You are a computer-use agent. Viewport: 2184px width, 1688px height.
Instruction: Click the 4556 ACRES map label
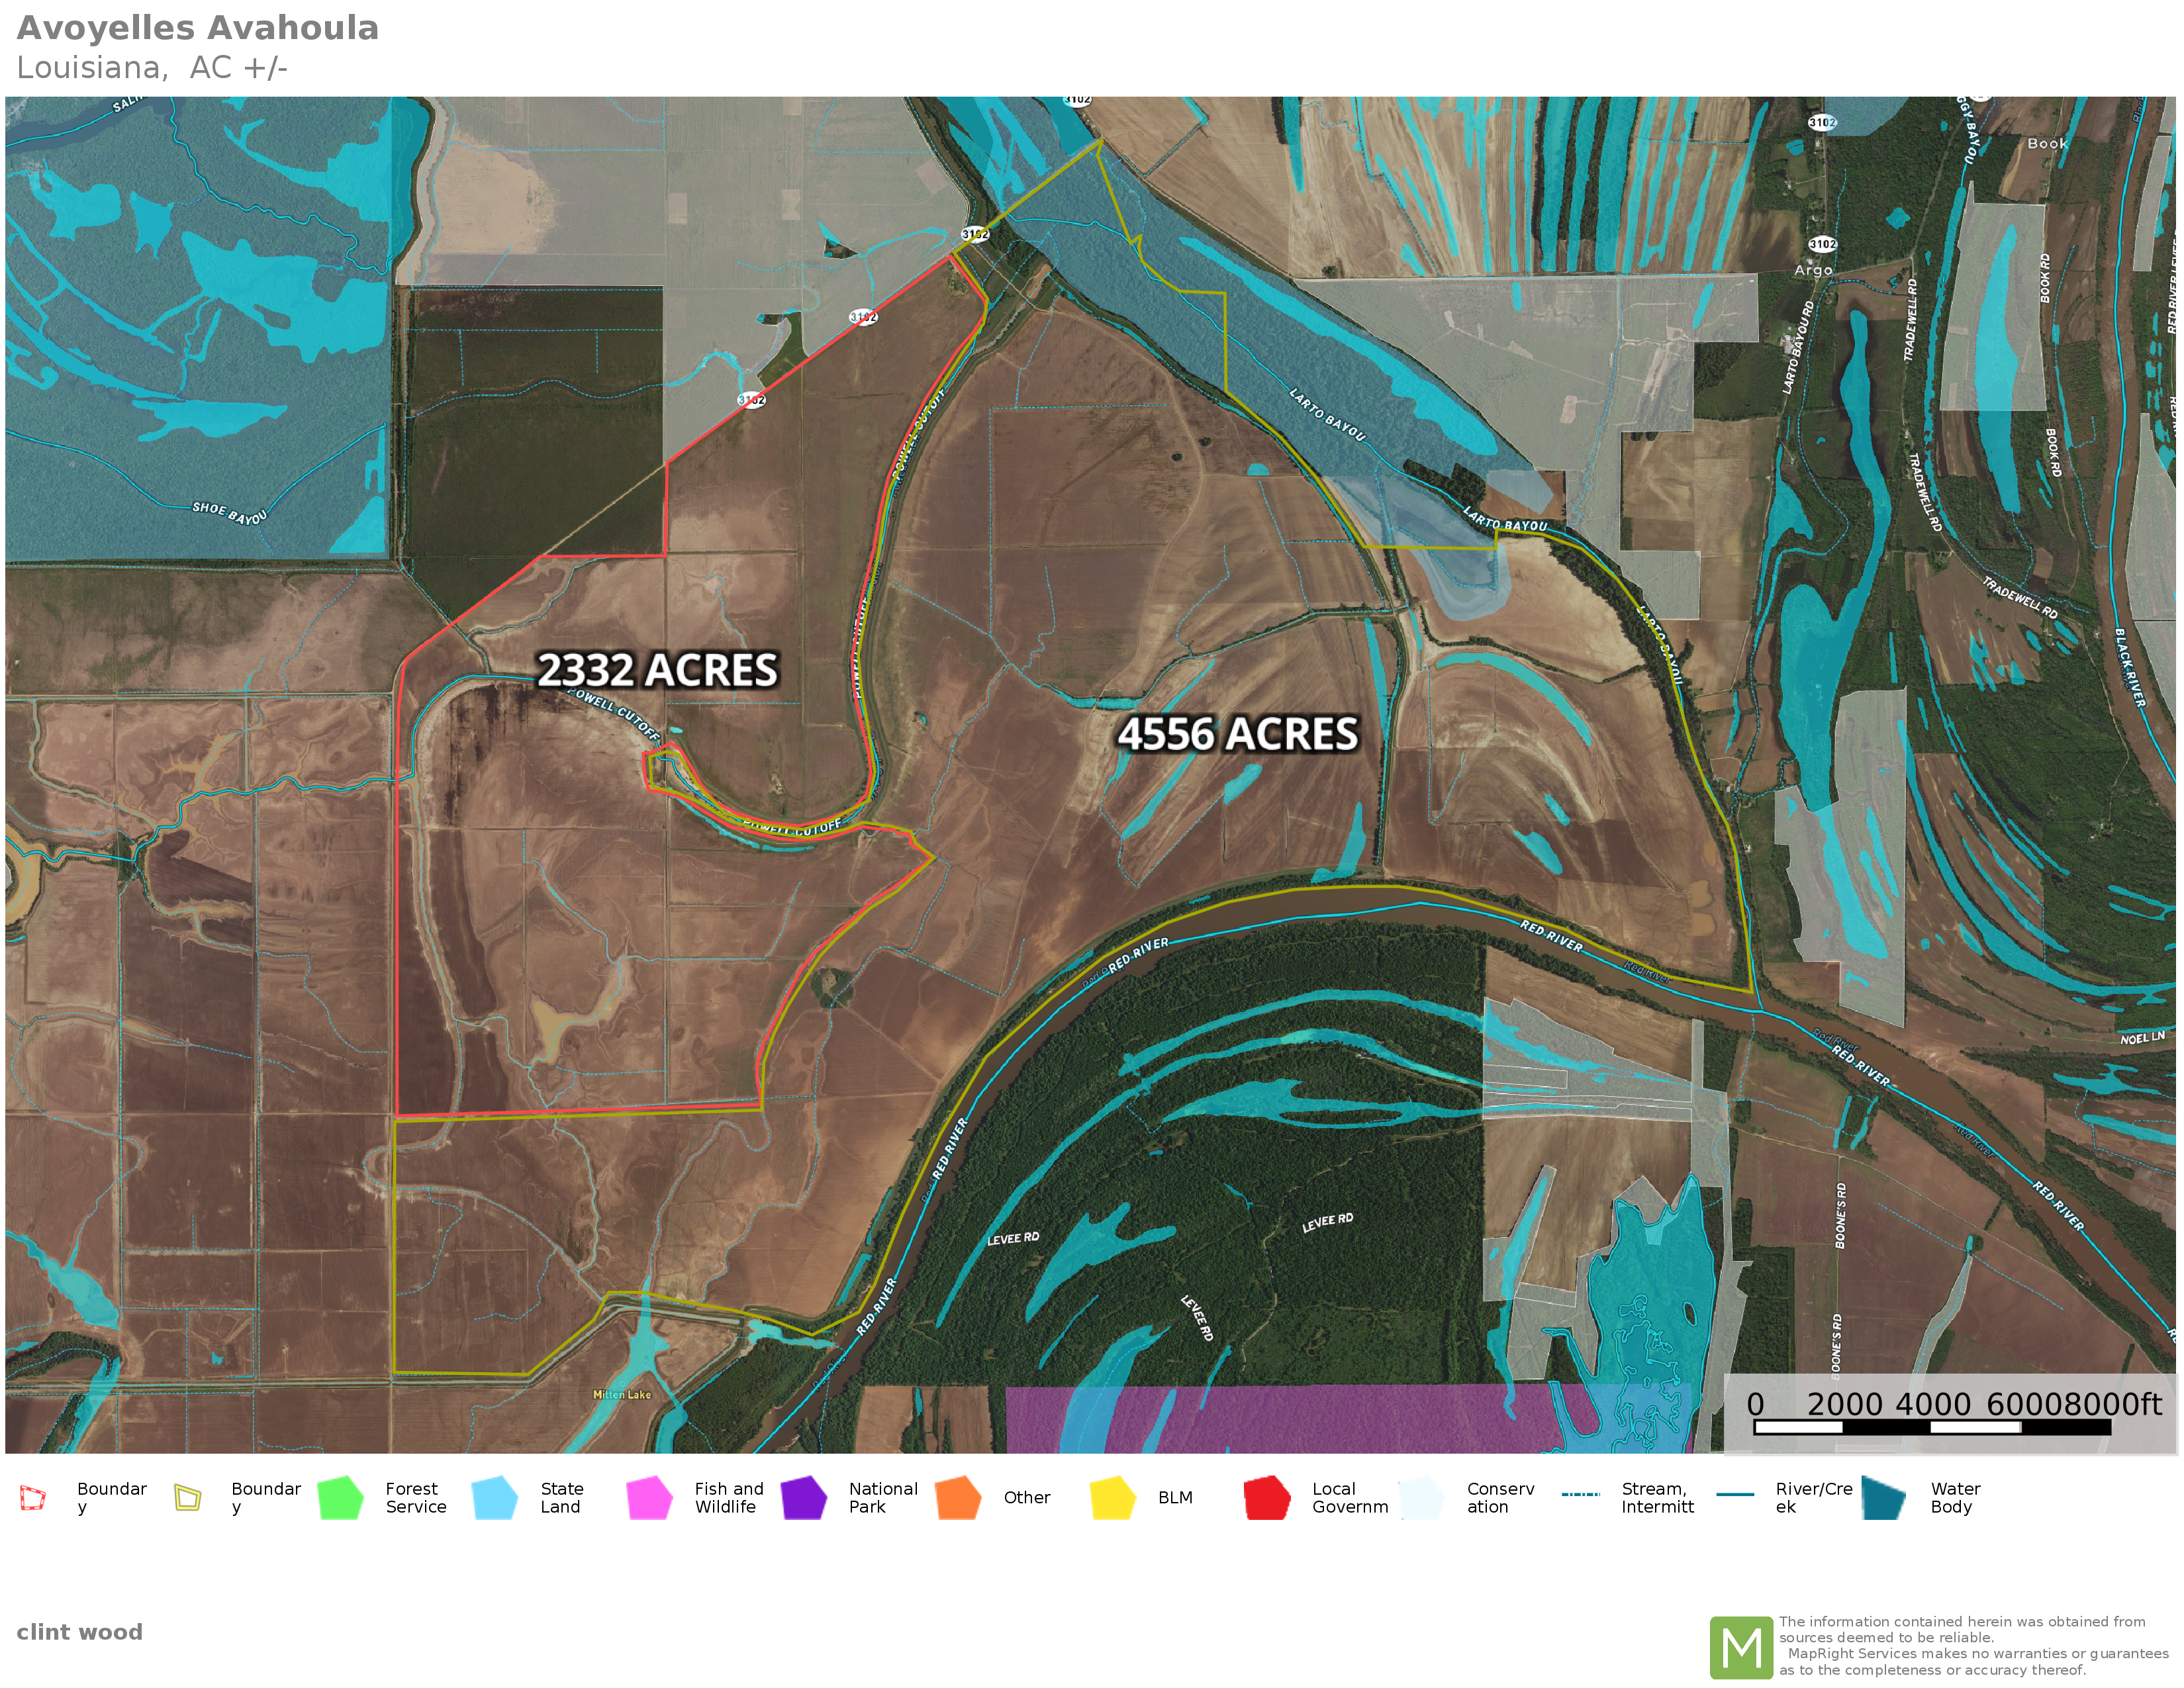pyautogui.click(x=1238, y=734)
